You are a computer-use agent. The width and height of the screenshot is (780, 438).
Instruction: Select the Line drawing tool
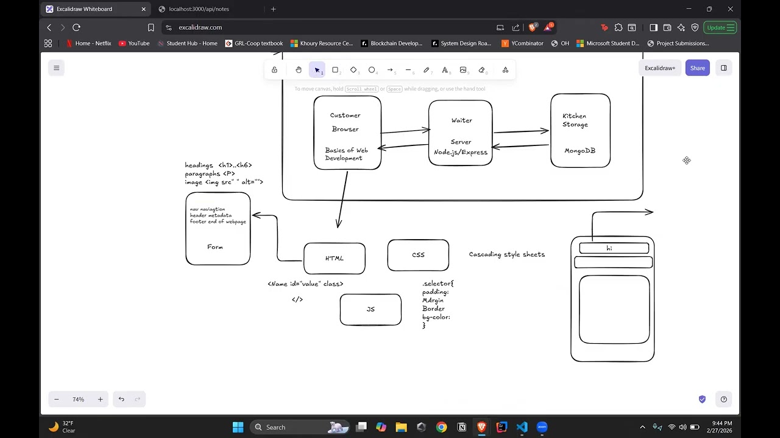pyautogui.click(x=408, y=70)
